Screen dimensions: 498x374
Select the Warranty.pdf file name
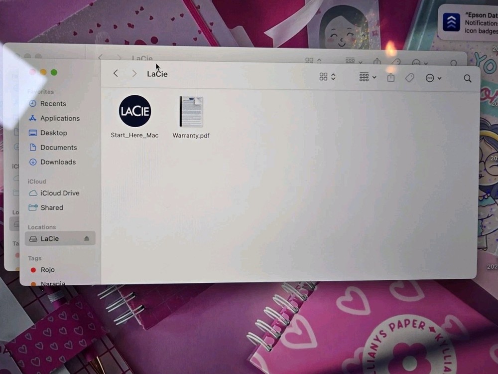pyautogui.click(x=191, y=136)
